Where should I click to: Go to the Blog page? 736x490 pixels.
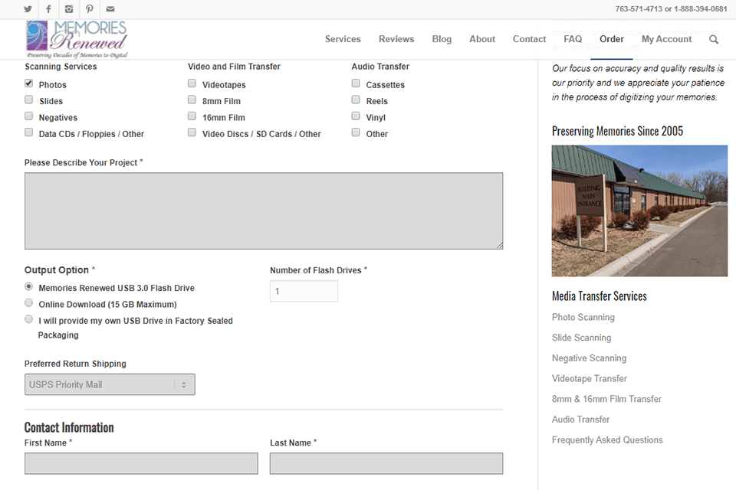click(x=442, y=39)
